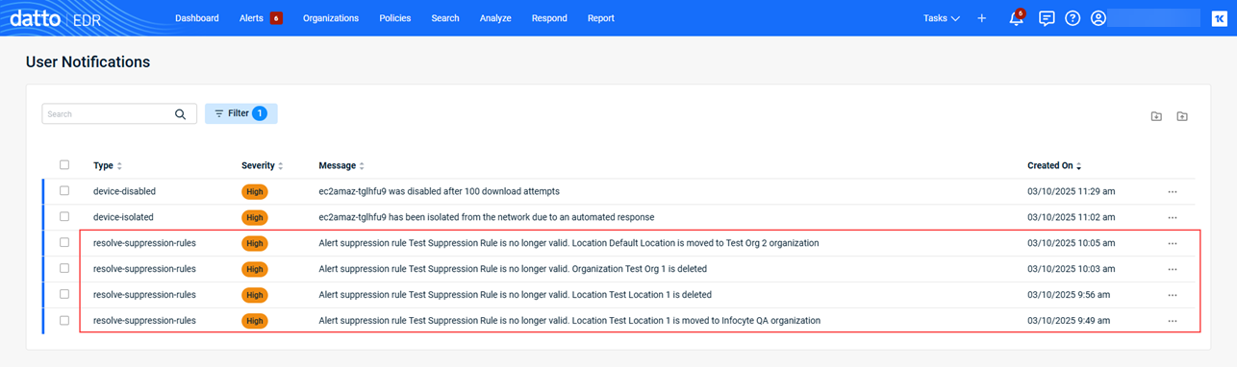Click High severity badge for device-isolated

pyautogui.click(x=254, y=218)
